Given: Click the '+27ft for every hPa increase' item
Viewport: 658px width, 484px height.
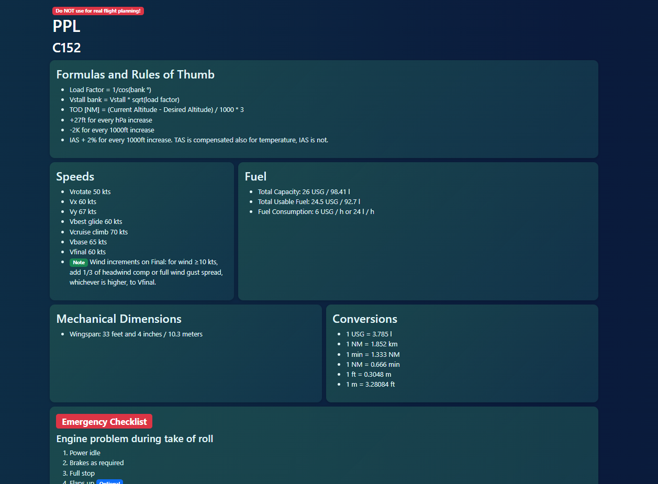Looking at the screenshot, I should (x=110, y=120).
